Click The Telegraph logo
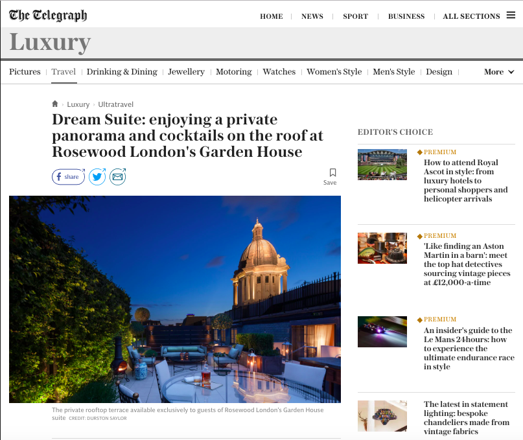Screen dimensions: 523x440 pos(48,15)
